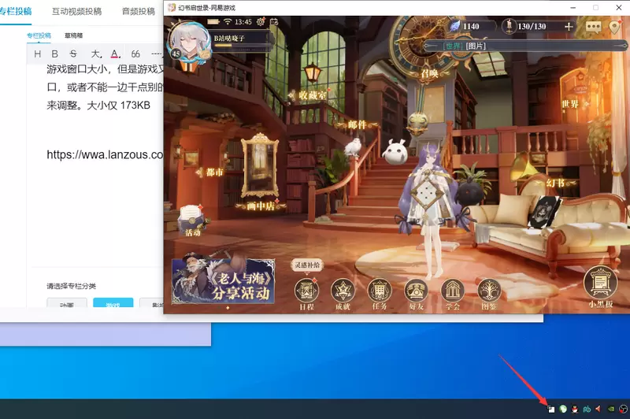Switch to 音频投稿 tab
The image size is (630, 419).
[139, 11]
